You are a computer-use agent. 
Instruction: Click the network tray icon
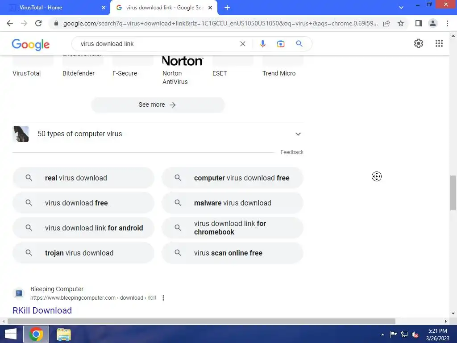(x=404, y=335)
